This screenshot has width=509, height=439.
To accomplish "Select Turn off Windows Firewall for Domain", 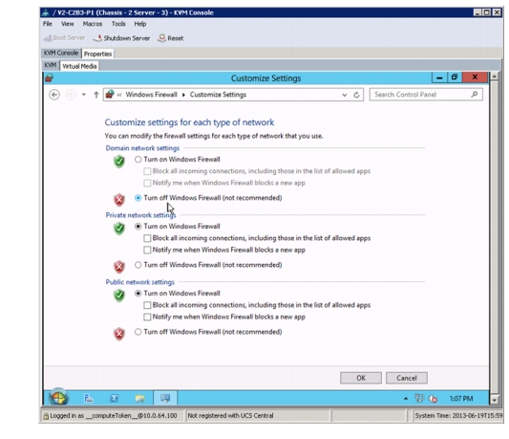I will click(x=138, y=198).
